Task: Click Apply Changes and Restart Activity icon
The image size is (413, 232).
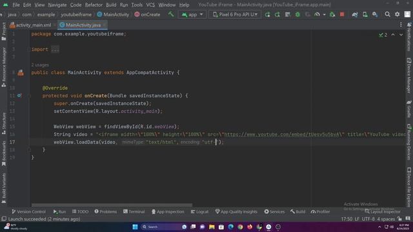Action: pyautogui.click(x=277, y=14)
